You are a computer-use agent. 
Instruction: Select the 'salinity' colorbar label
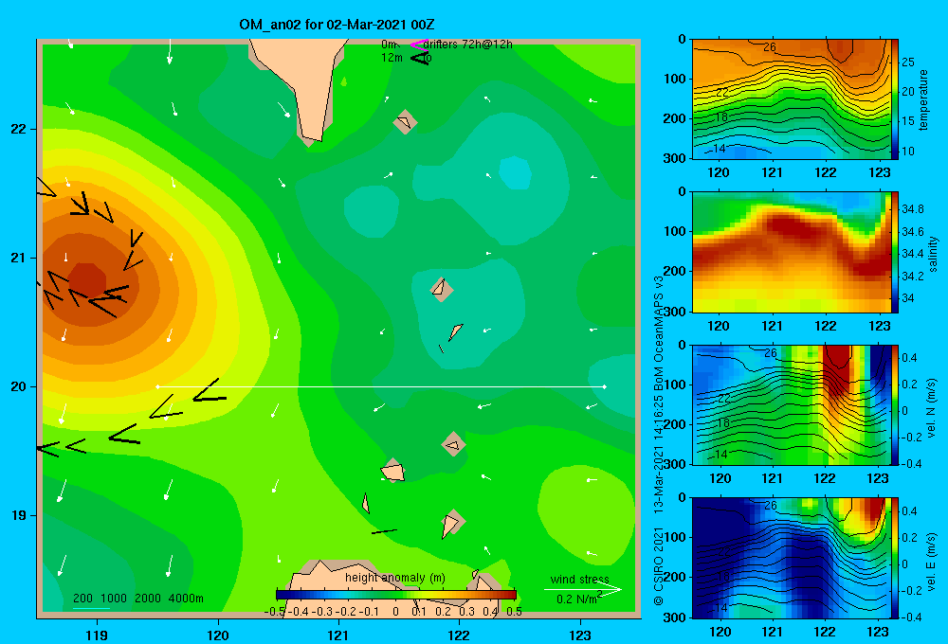(933, 254)
